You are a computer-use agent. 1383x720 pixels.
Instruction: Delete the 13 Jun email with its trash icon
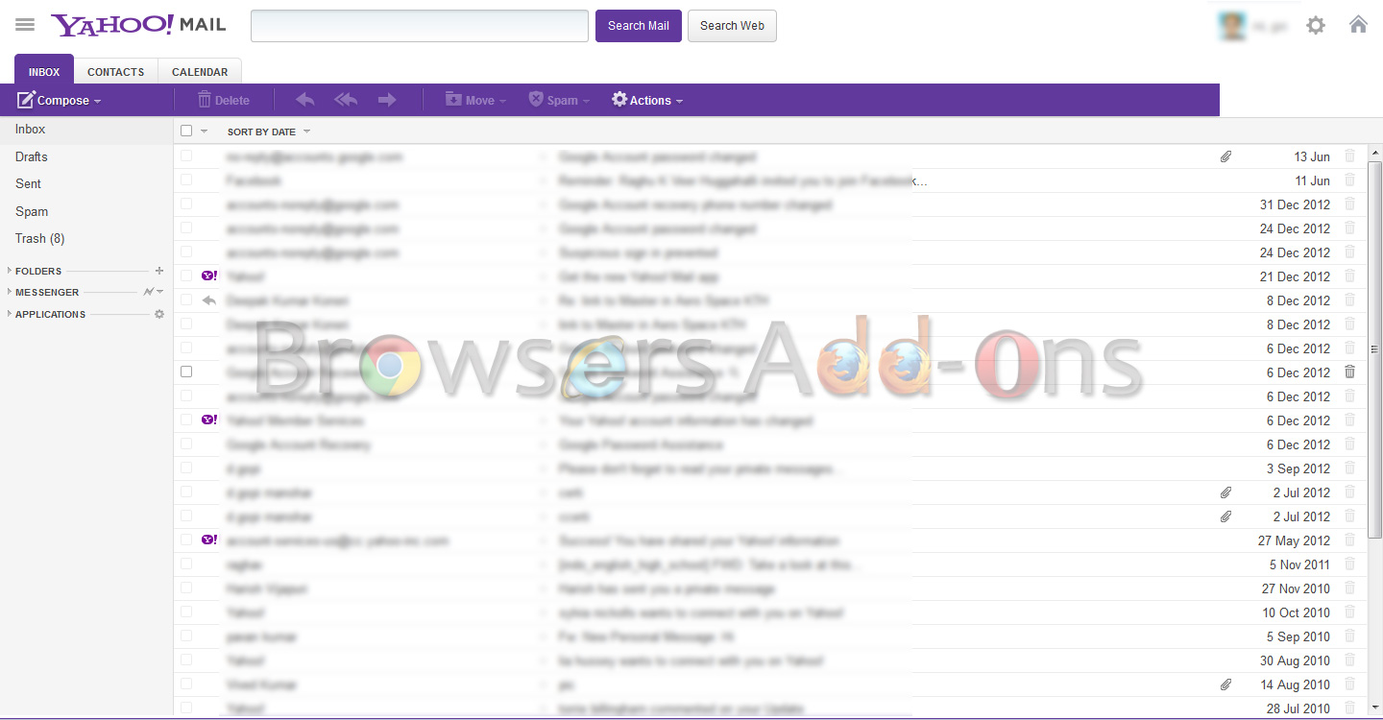click(1350, 156)
